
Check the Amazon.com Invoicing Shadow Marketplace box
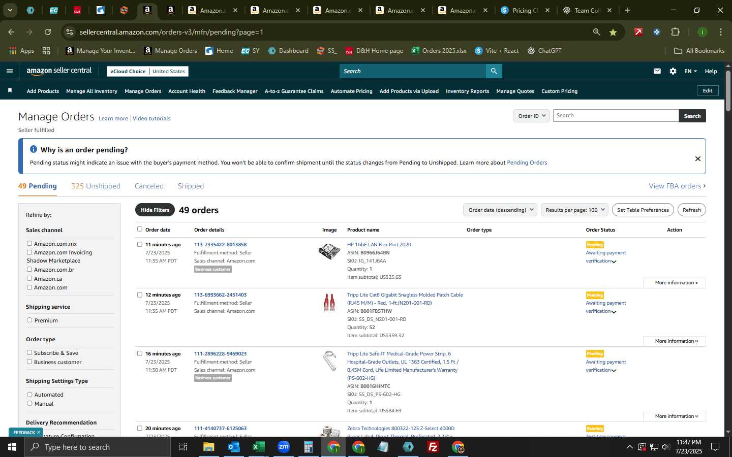pyautogui.click(x=29, y=252)
